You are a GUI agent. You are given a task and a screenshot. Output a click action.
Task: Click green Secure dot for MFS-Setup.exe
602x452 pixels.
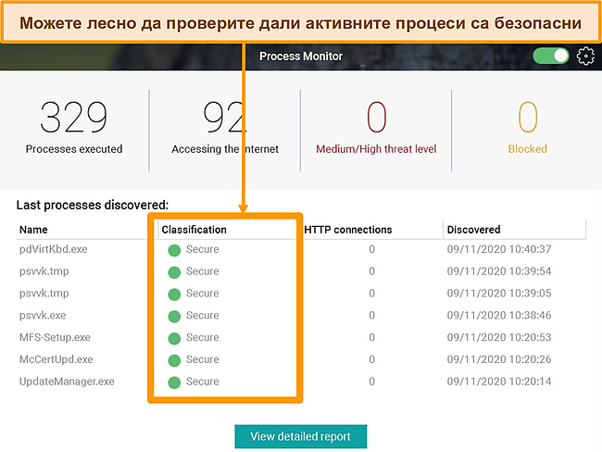point(174,338)
